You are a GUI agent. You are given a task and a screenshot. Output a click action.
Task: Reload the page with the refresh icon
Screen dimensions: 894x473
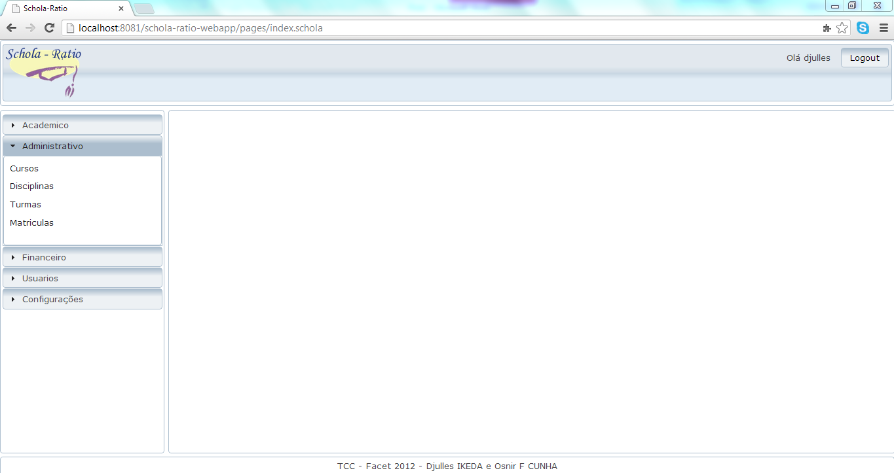point(49,28)
